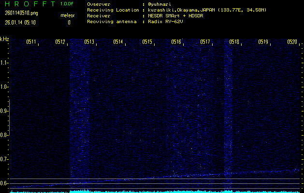
Task: Click the 0511 time marker
Action: (x=31, y=42)
